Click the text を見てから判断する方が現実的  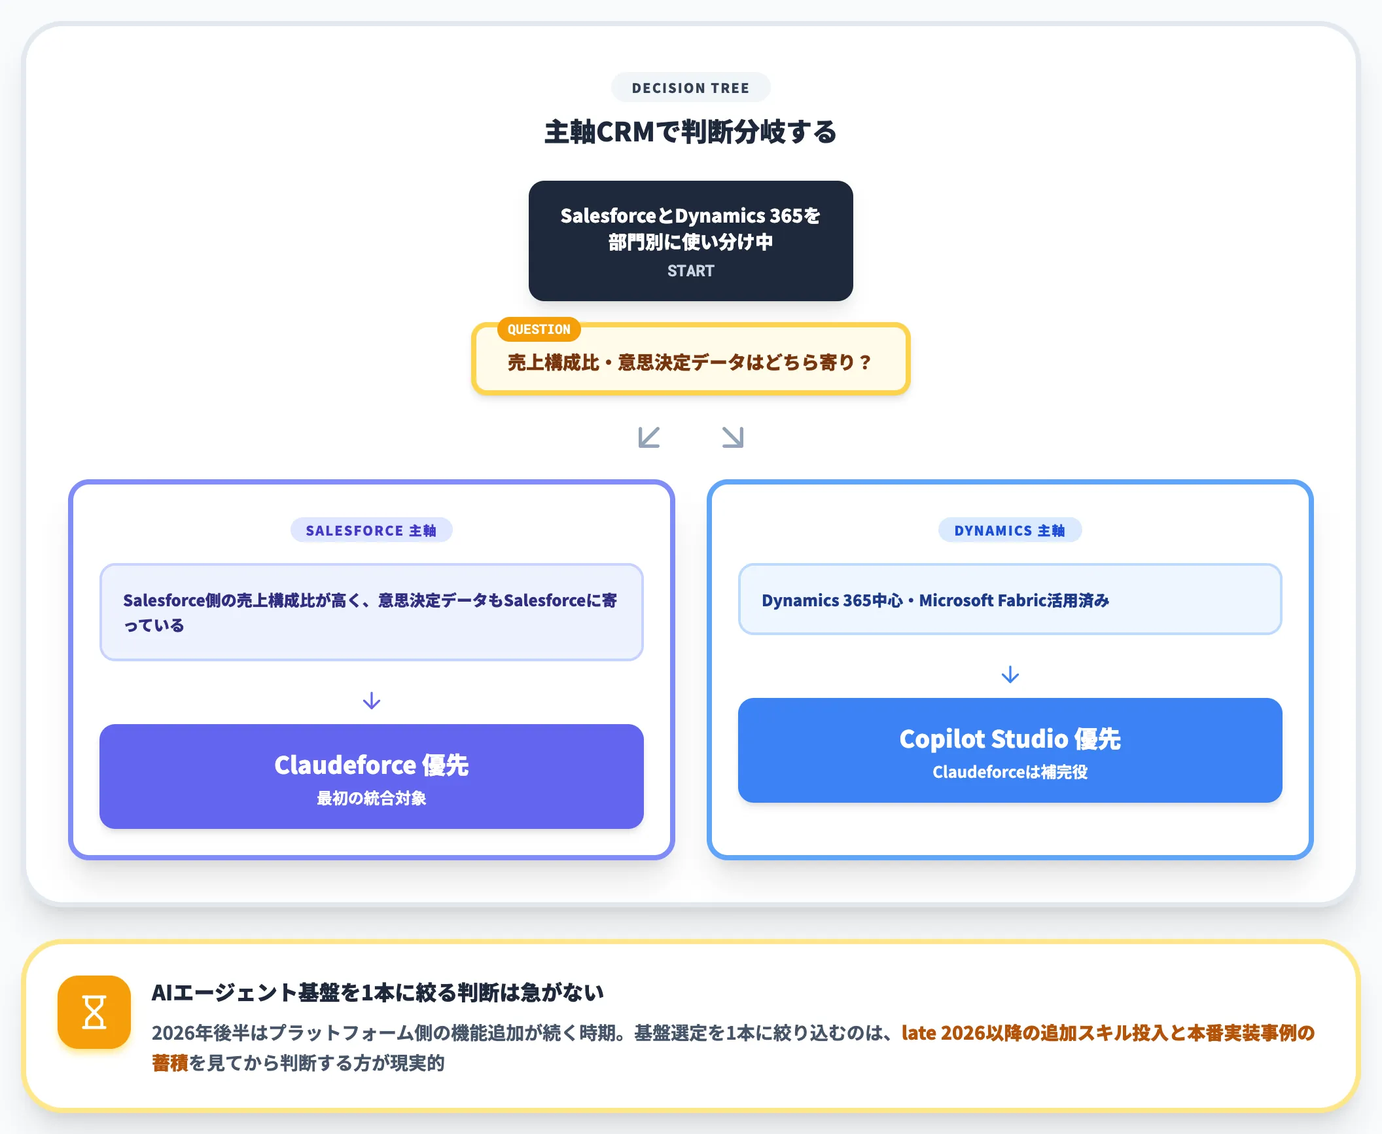tap(317, 1063)
